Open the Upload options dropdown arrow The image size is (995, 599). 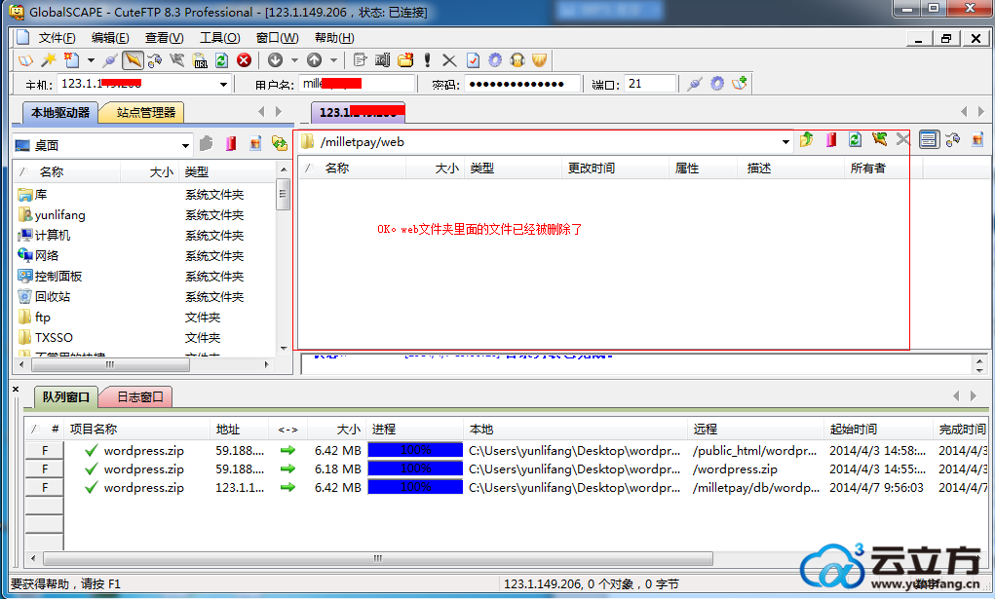(x=333, y=60)
